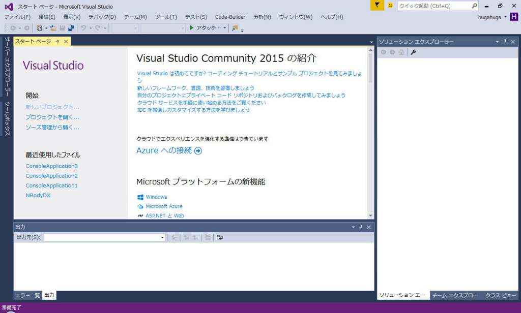Switch to the チーム エクスプロー tab
This screenshot has width=521, height=313.
coord(455,295)
